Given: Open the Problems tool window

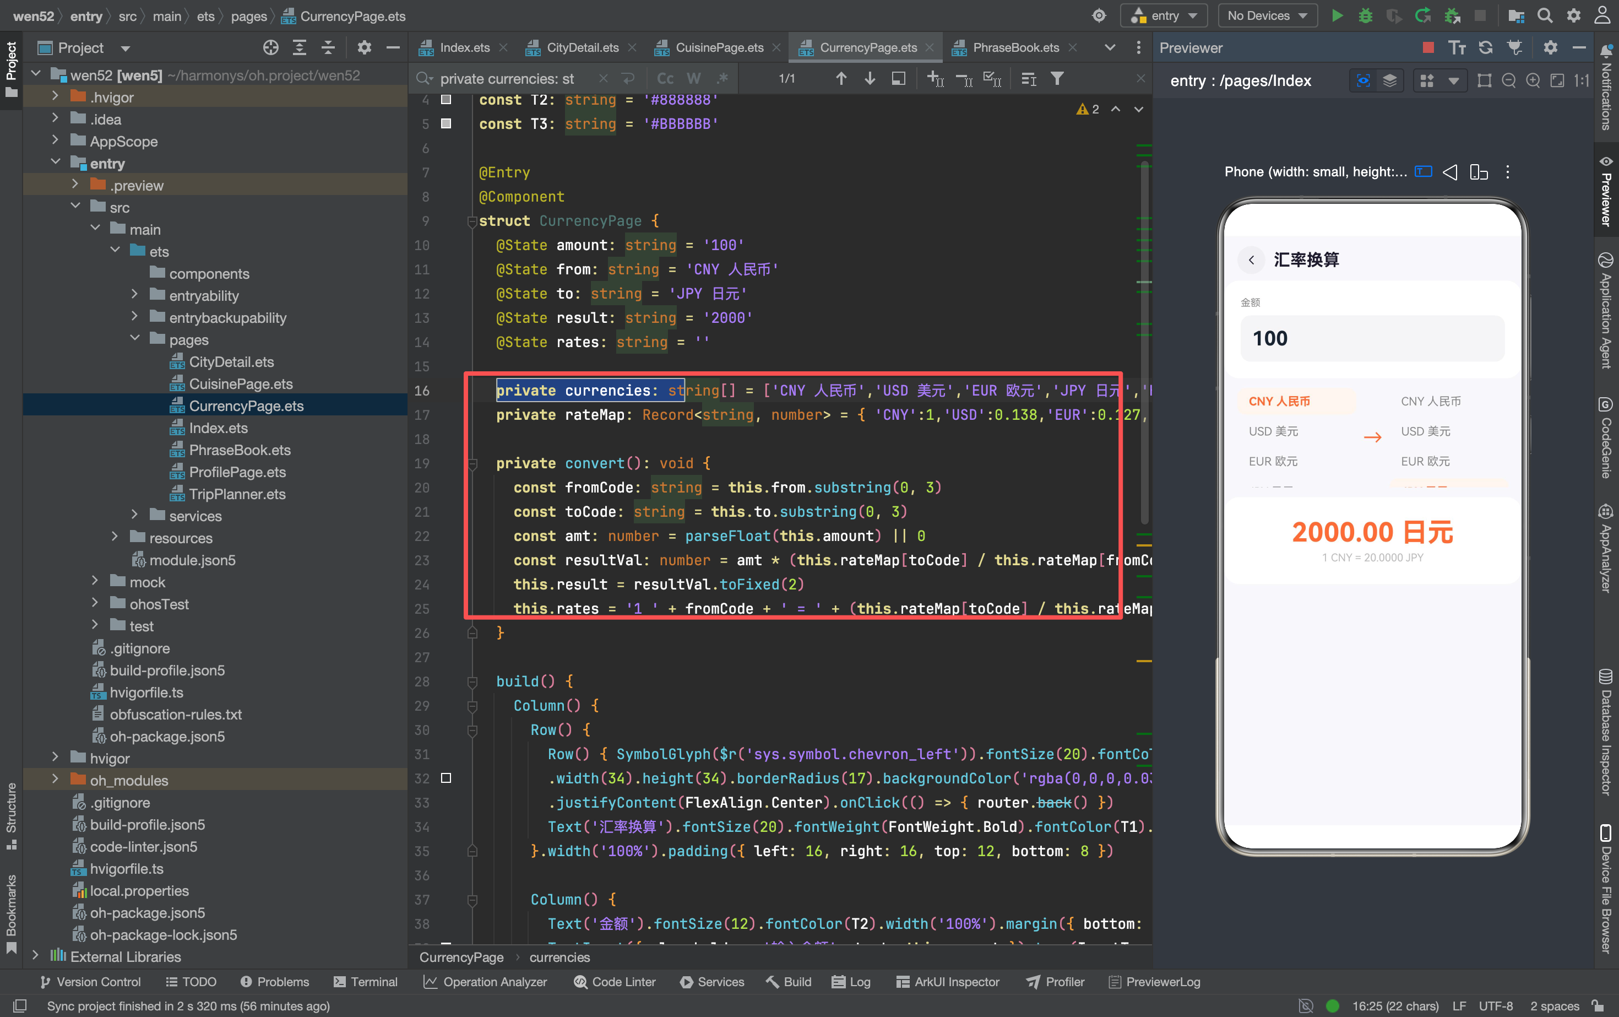Looking at the screenshot, I should point(274,981).
